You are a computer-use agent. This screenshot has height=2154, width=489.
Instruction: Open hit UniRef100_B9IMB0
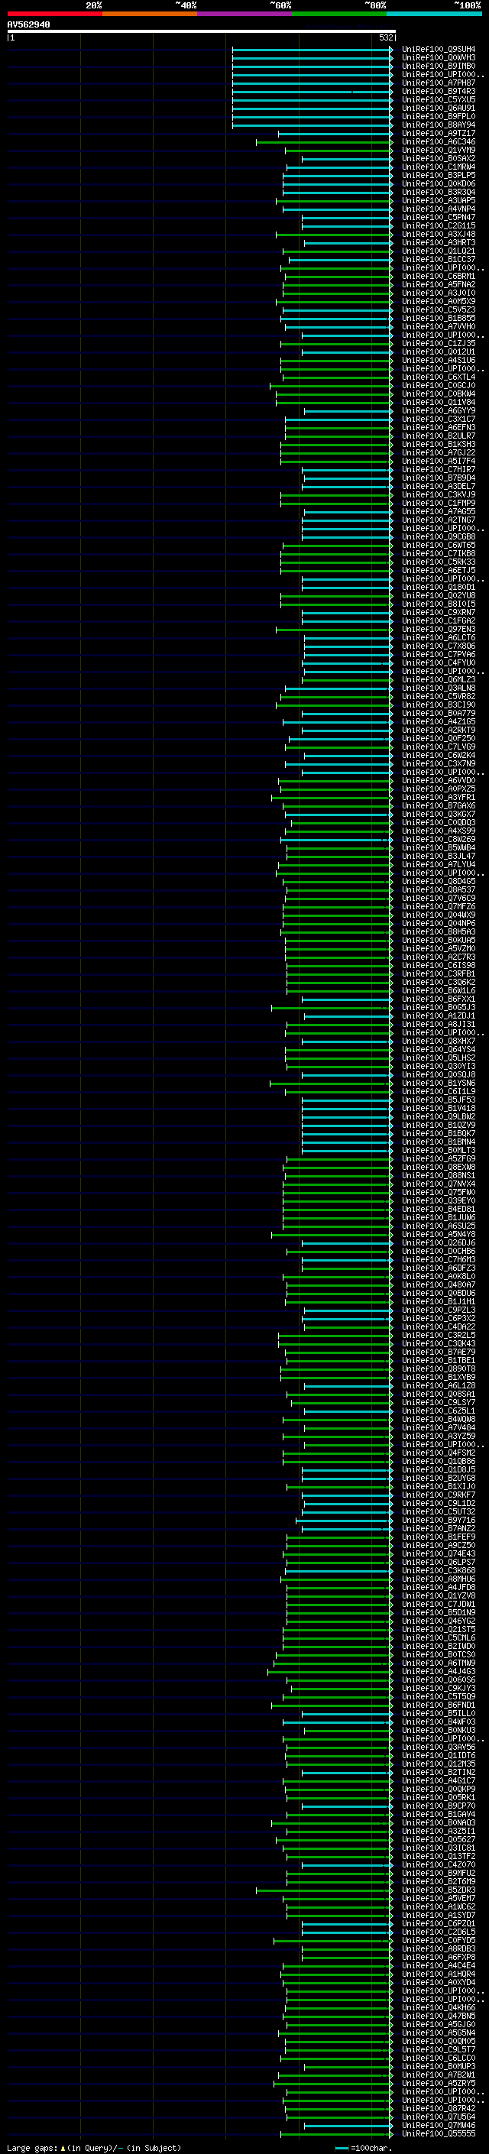(439, 66)
